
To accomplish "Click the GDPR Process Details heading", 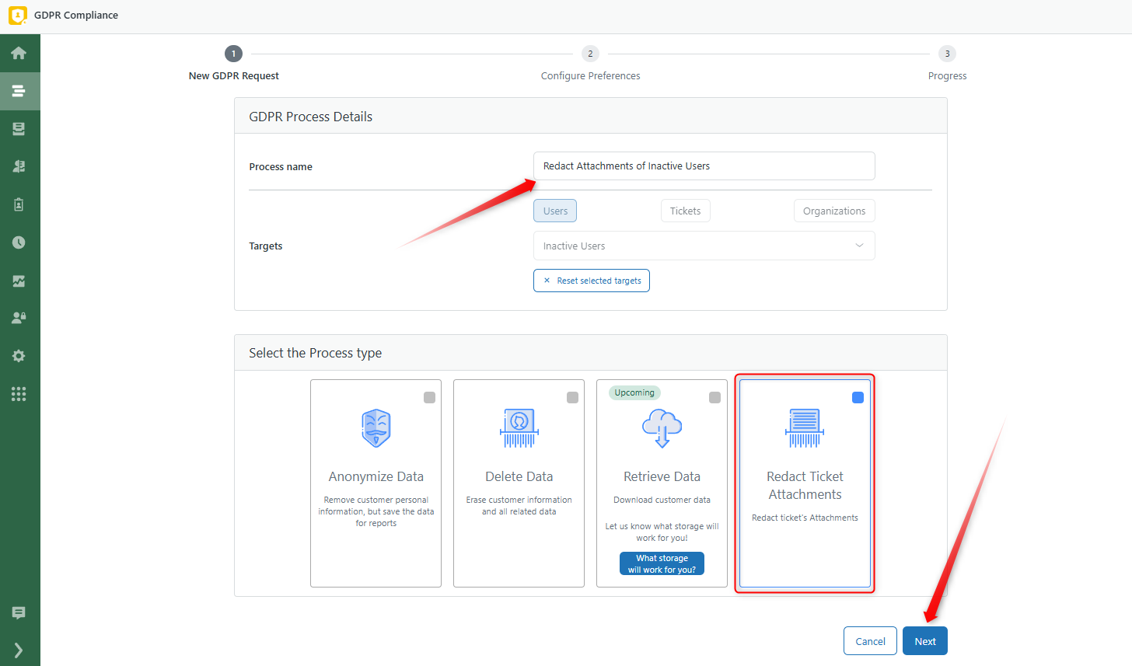I will [311, 117].
